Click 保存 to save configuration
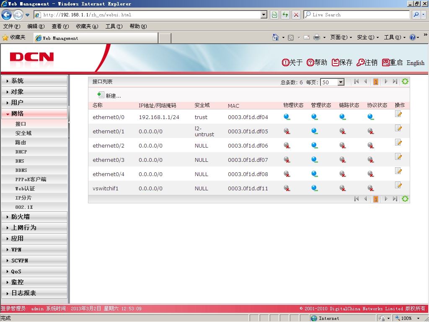The image size is (429, 322). pos(342,63)
